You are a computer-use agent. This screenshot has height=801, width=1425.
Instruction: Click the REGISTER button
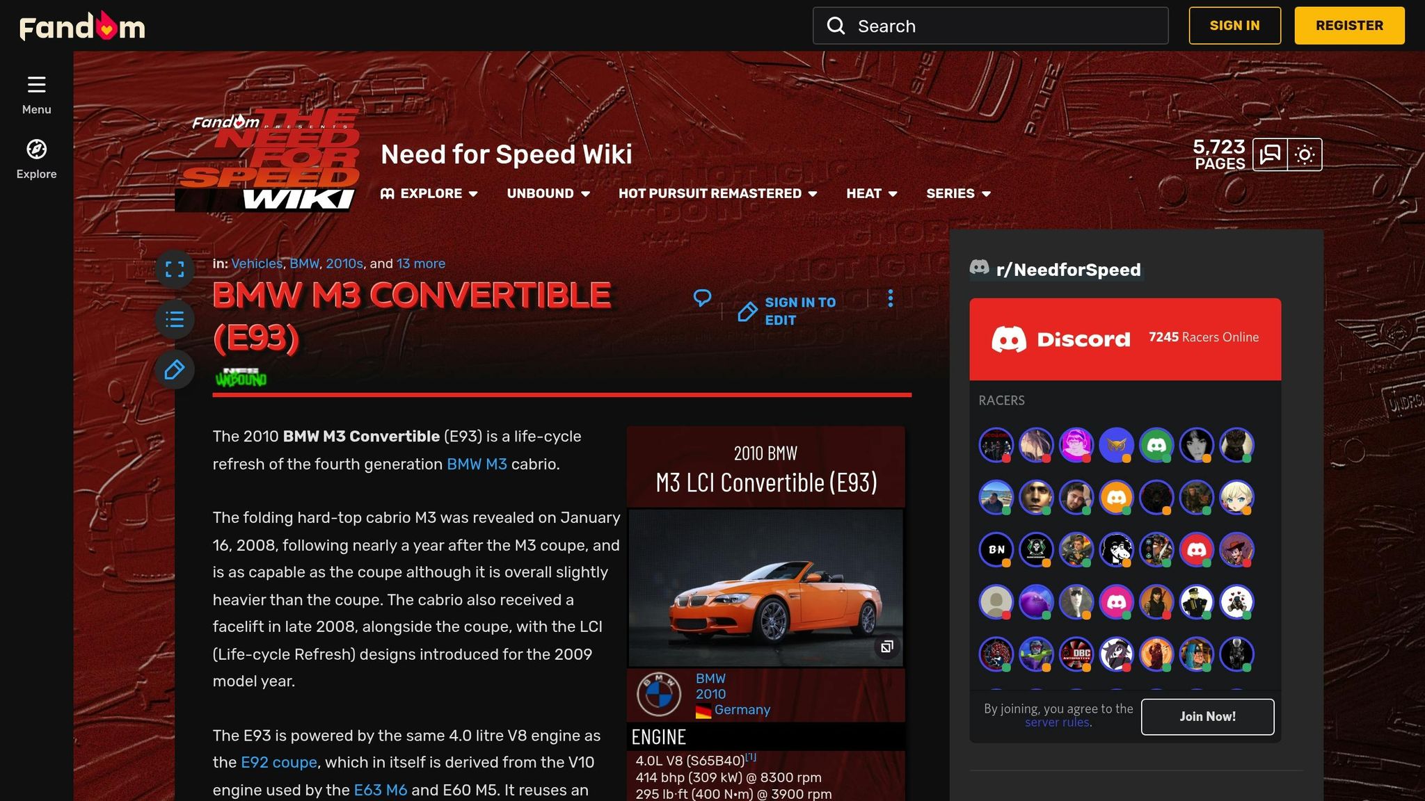click(1349, 26)
